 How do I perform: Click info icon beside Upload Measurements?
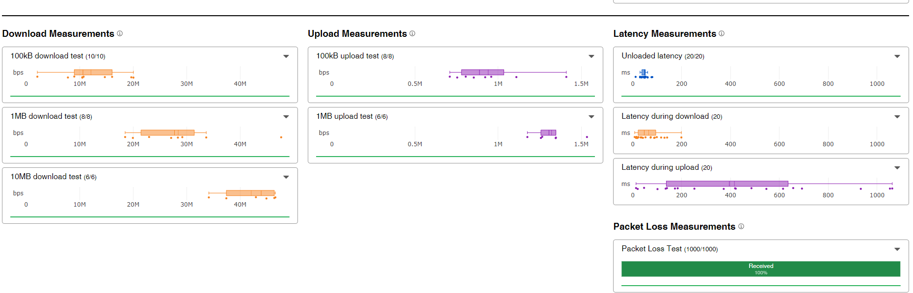412,33
